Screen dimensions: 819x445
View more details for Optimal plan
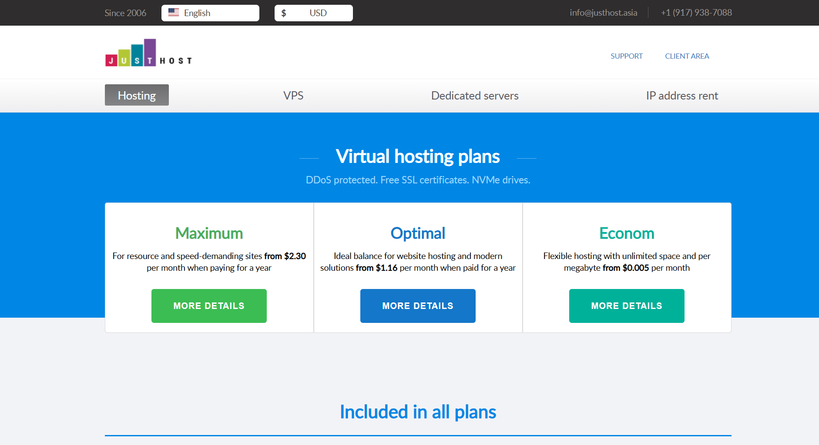(418, 306)
